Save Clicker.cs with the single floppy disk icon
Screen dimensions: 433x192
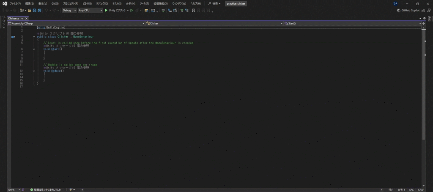35,10
